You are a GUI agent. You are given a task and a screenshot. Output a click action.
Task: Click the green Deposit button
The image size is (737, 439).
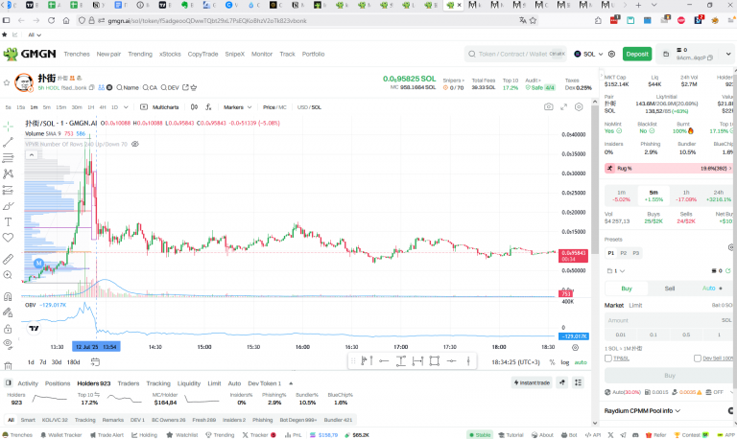tap(637, 54)
